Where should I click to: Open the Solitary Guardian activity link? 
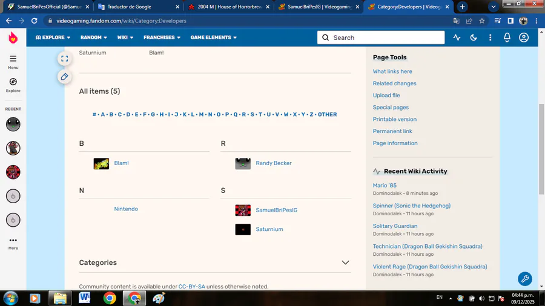395,226
